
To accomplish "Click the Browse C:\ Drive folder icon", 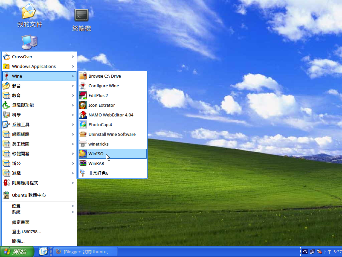I will [83, 76].
